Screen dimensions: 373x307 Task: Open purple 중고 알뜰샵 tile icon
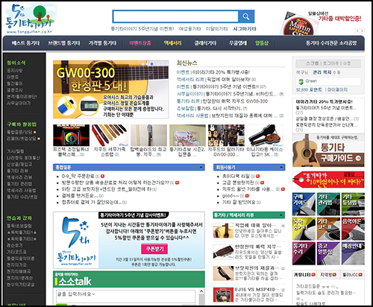[328, 253]
